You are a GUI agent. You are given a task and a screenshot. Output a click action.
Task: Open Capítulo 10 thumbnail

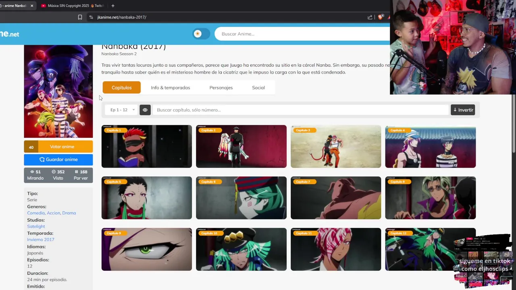tap(241, 249)
